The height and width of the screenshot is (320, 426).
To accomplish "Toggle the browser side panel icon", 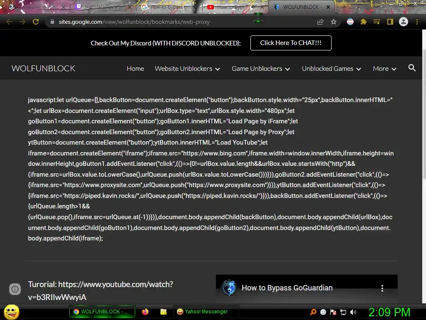I will pyautogui.click(x=390, y=22).
